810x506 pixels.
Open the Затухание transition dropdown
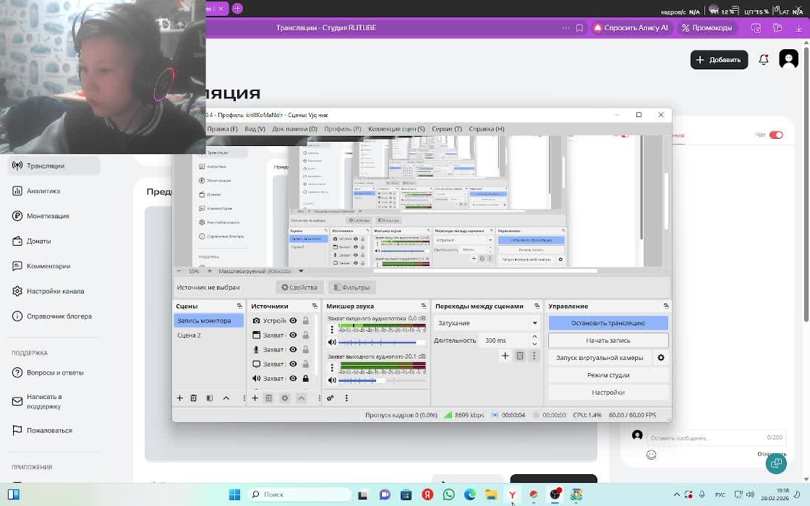(x=487, y=322)
